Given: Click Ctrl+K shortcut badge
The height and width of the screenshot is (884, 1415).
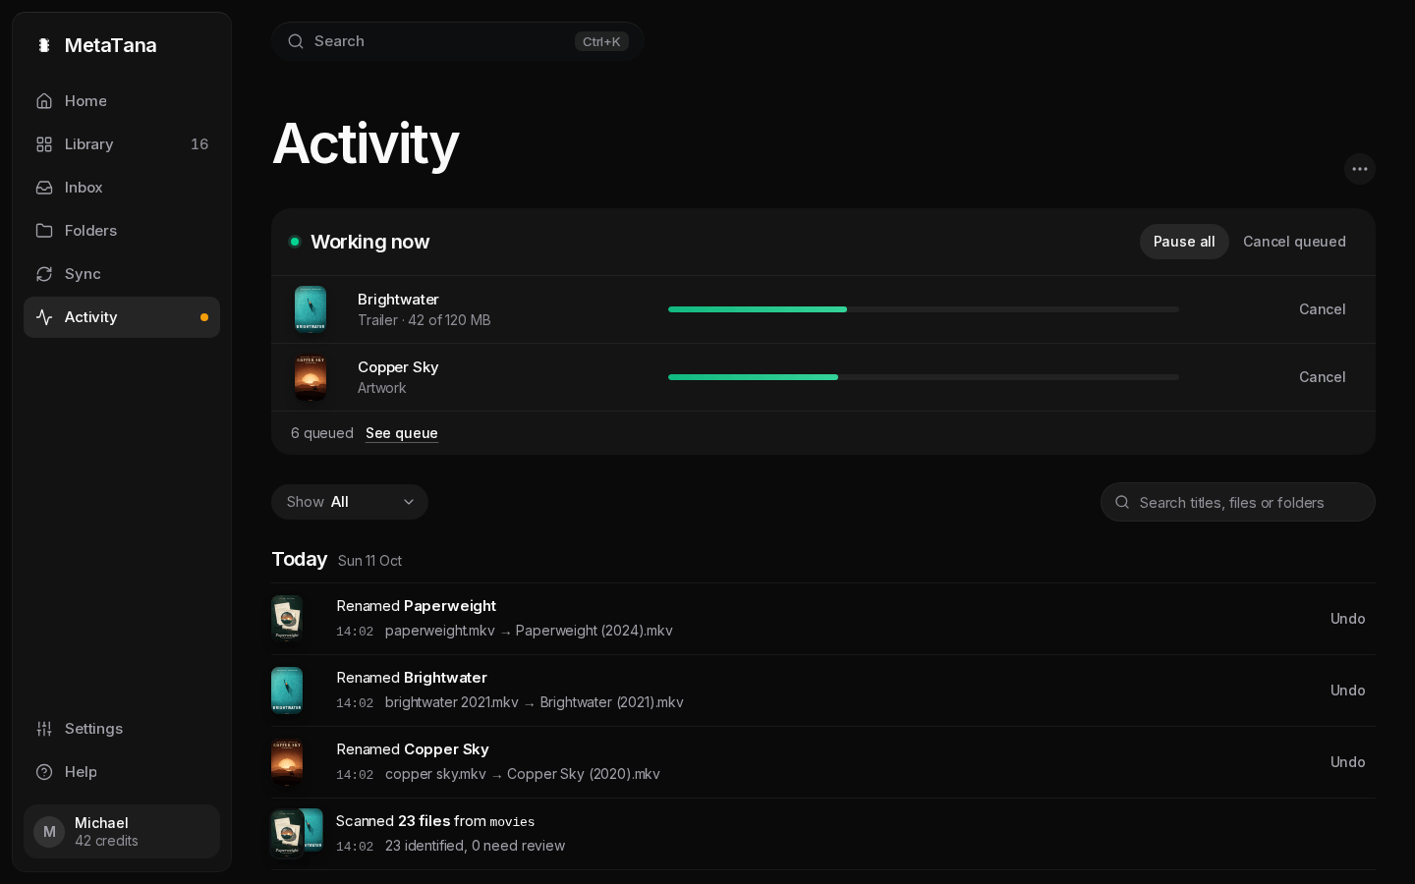Looking at the screenshot, I should [x=601, y=41].
